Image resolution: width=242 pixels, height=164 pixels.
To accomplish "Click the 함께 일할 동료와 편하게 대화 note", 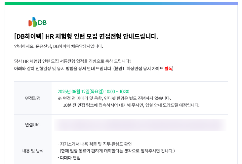I will [x=117, y=151].
